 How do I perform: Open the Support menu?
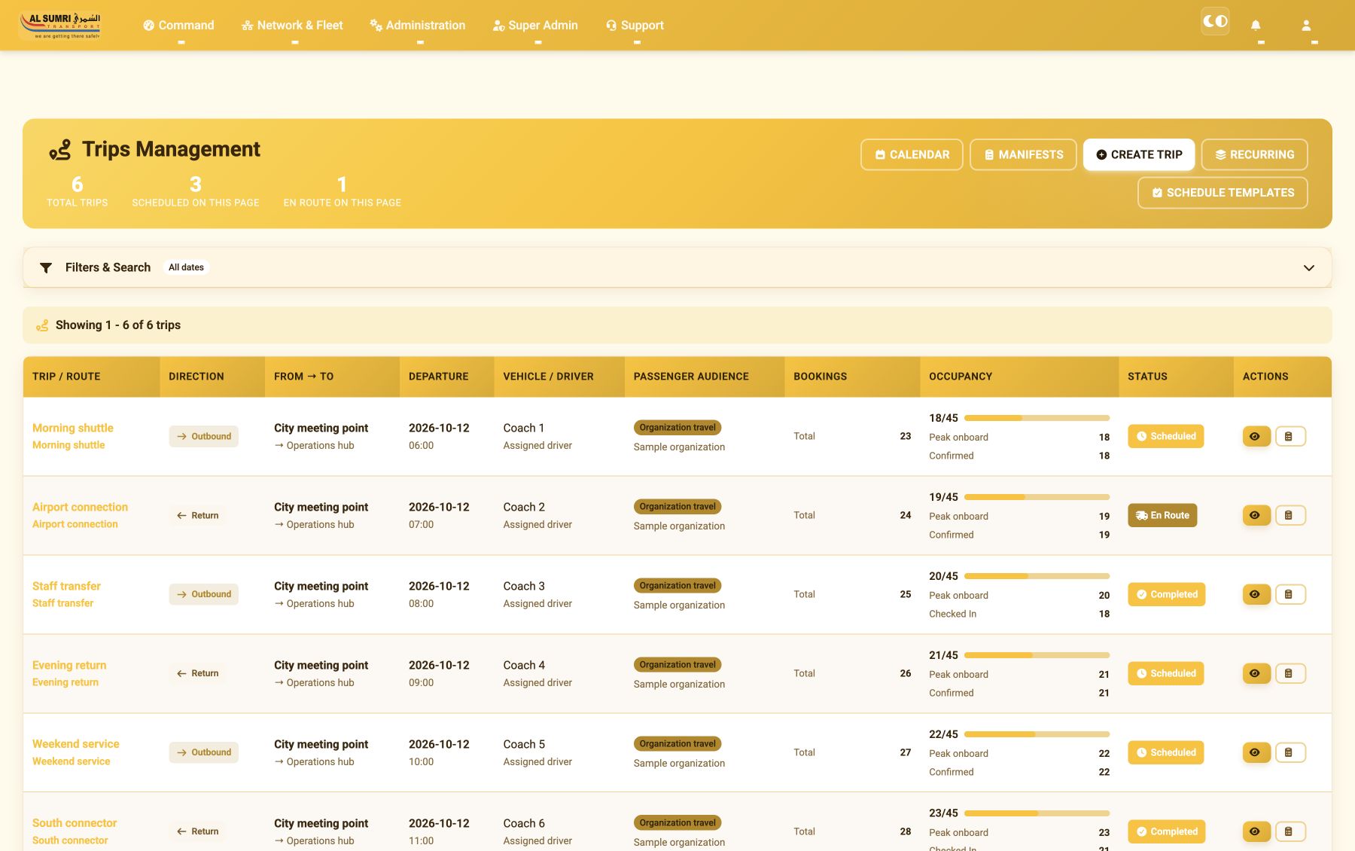[x=635, y=25]
